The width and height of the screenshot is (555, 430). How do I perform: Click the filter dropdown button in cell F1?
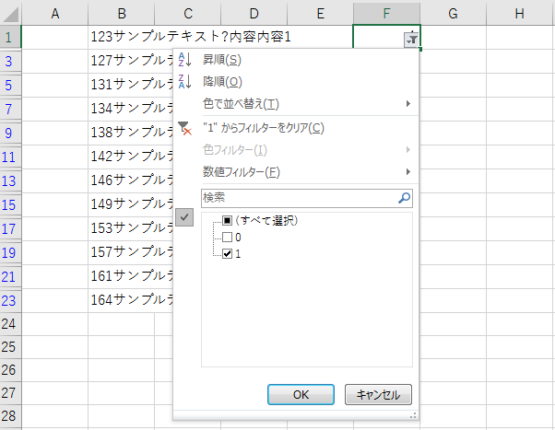[x=411, y=38]
